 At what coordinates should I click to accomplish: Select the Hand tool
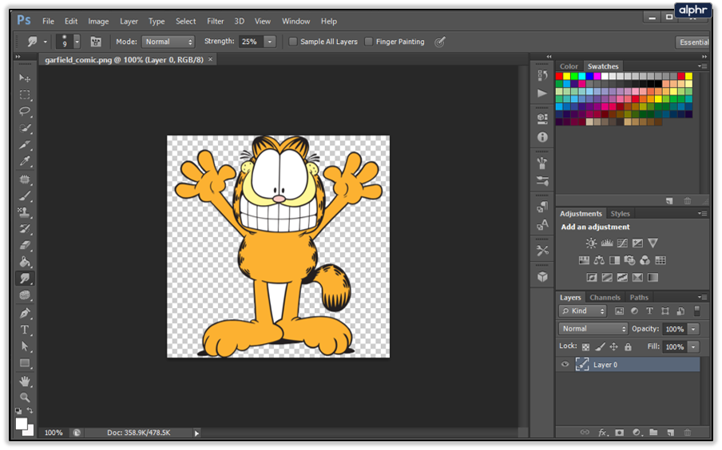[25, 381]
